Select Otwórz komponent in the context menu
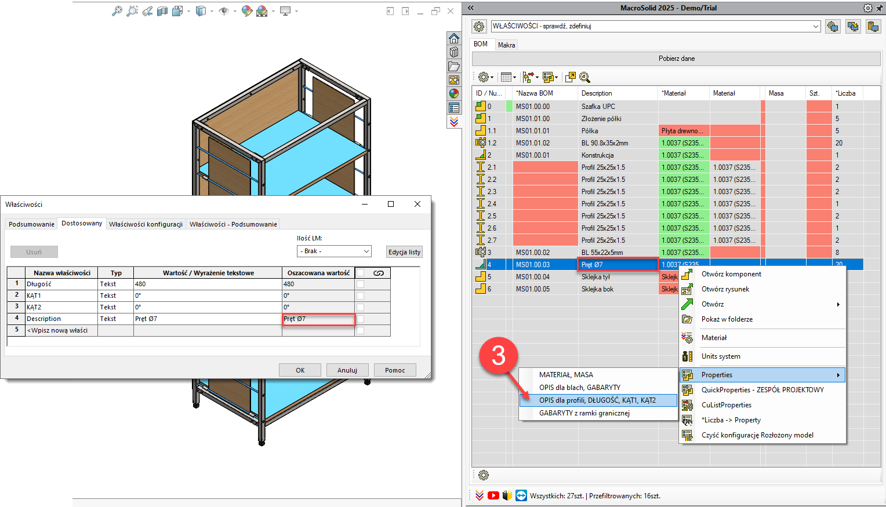 tap(762, 274)
